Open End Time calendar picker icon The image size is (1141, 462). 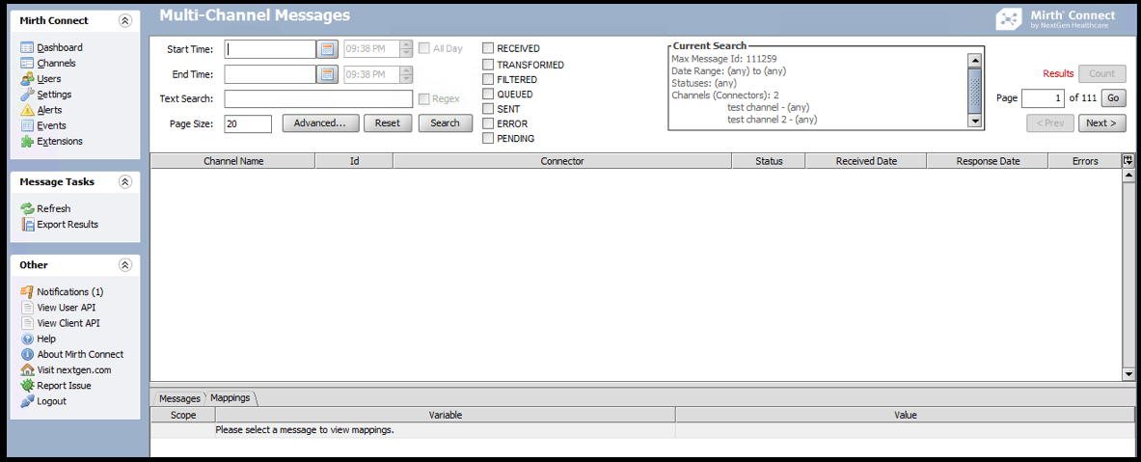[327, 73]
